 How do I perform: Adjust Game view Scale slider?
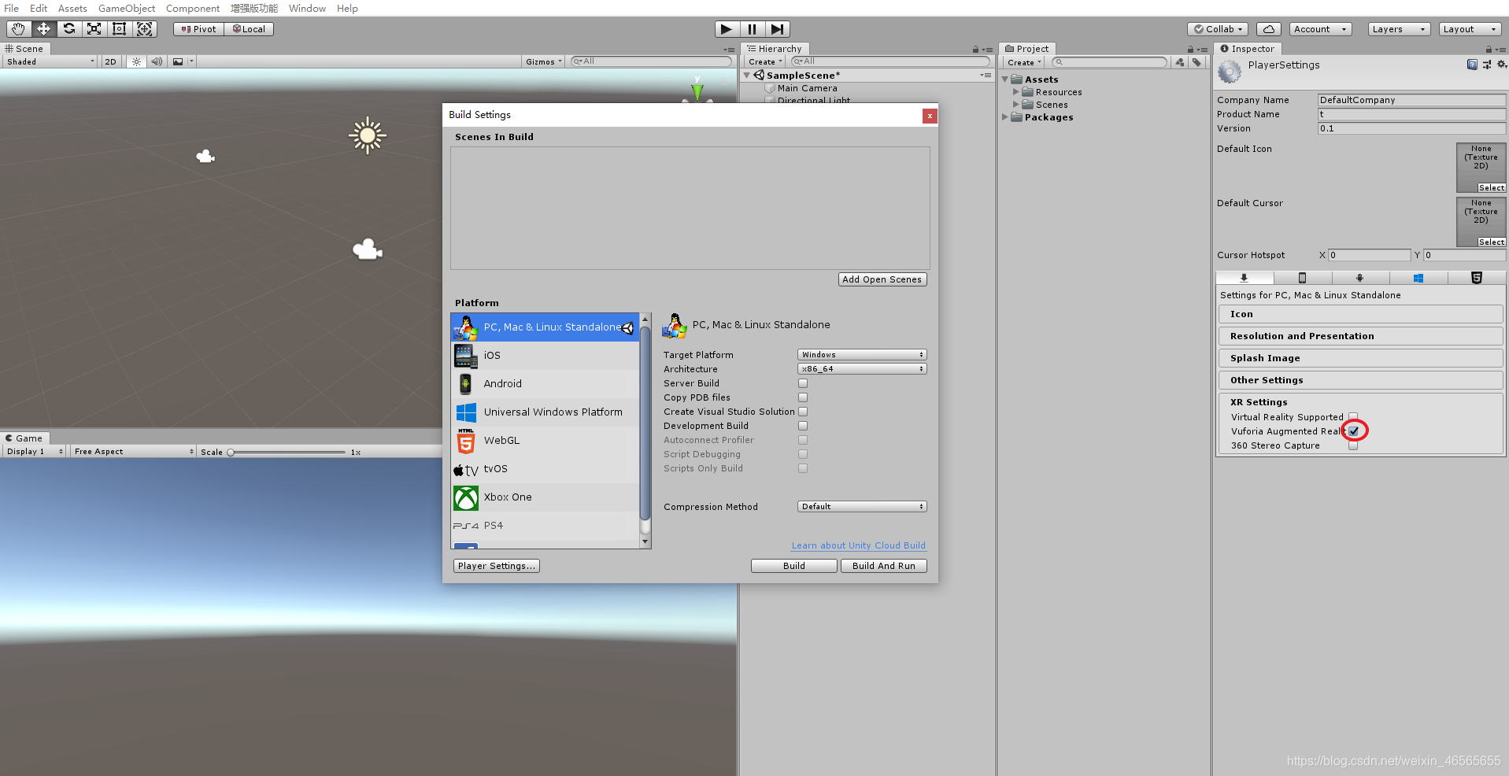(287, 453)
